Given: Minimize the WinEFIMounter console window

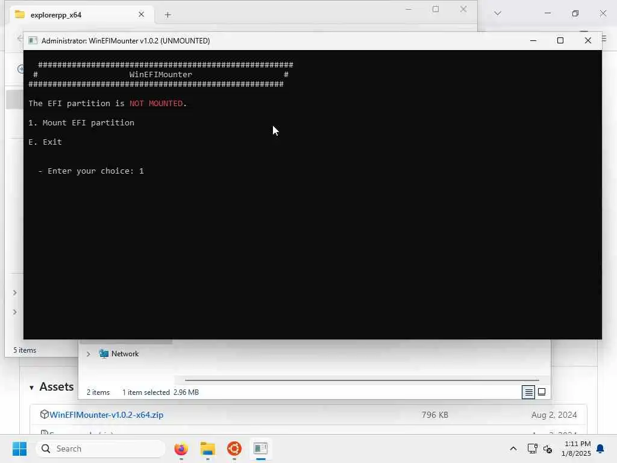Looking at the screenshot, I should 533,40.
